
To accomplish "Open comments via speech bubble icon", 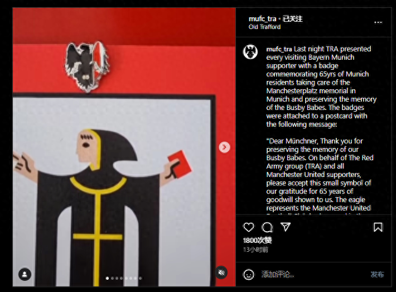I will 267,227.
